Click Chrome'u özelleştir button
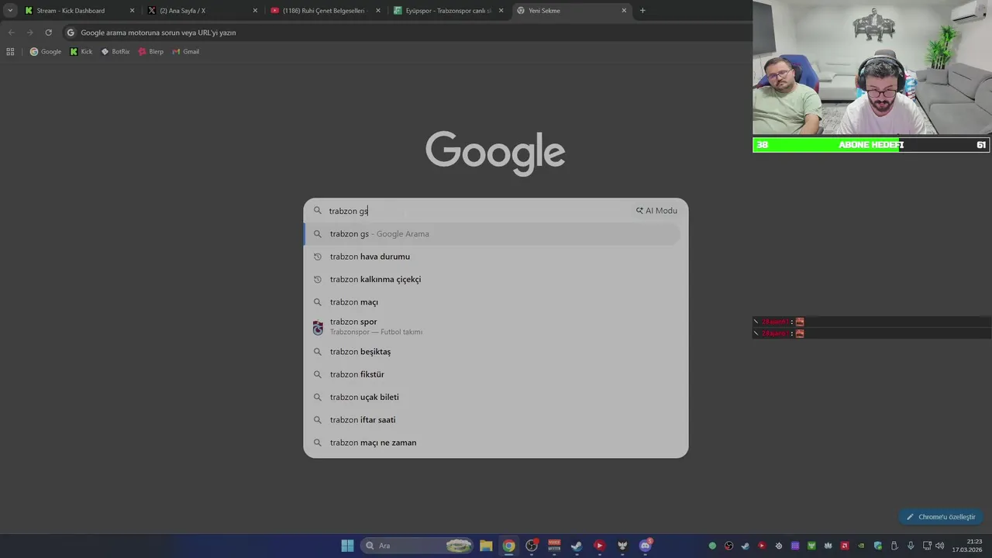Image resolution: width=992 pixels, height=558 pixels. click(941, 517)
